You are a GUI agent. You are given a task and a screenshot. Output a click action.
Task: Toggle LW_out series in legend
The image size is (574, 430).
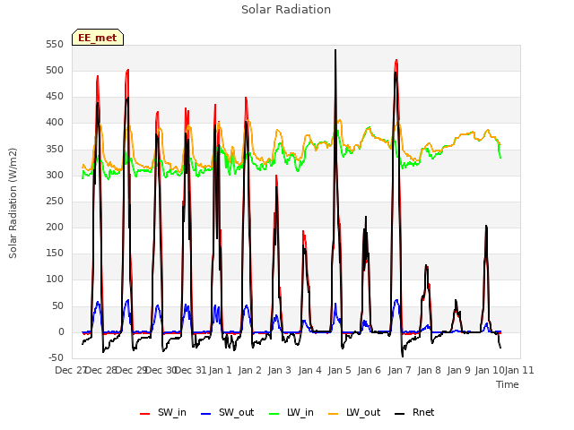(x=354, y=413)
